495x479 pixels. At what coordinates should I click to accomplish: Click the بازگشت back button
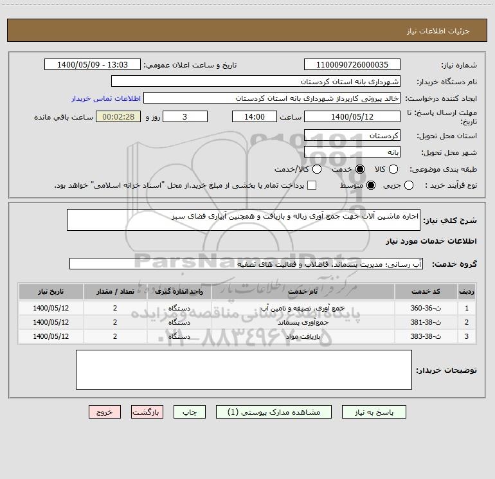coord(147,412)
